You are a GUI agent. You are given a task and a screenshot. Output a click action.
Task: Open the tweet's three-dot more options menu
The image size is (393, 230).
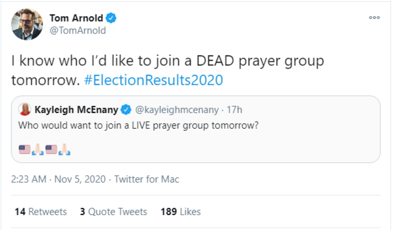tap(374, 18)
